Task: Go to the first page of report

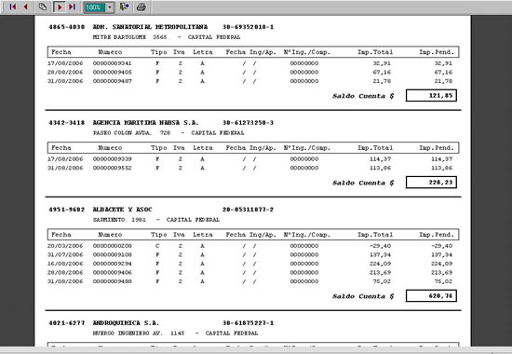Action: [x=12, y=7]
